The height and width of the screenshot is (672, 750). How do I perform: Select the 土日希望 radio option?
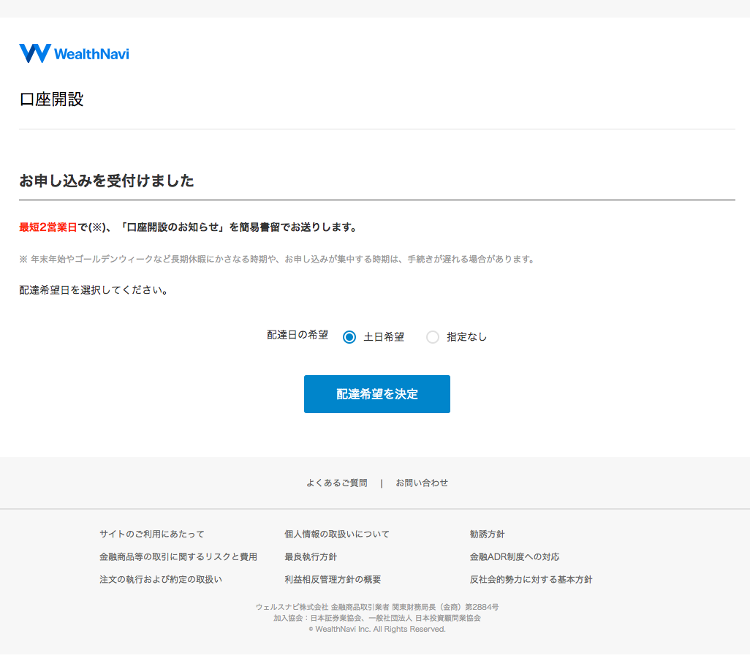[349, 337]
